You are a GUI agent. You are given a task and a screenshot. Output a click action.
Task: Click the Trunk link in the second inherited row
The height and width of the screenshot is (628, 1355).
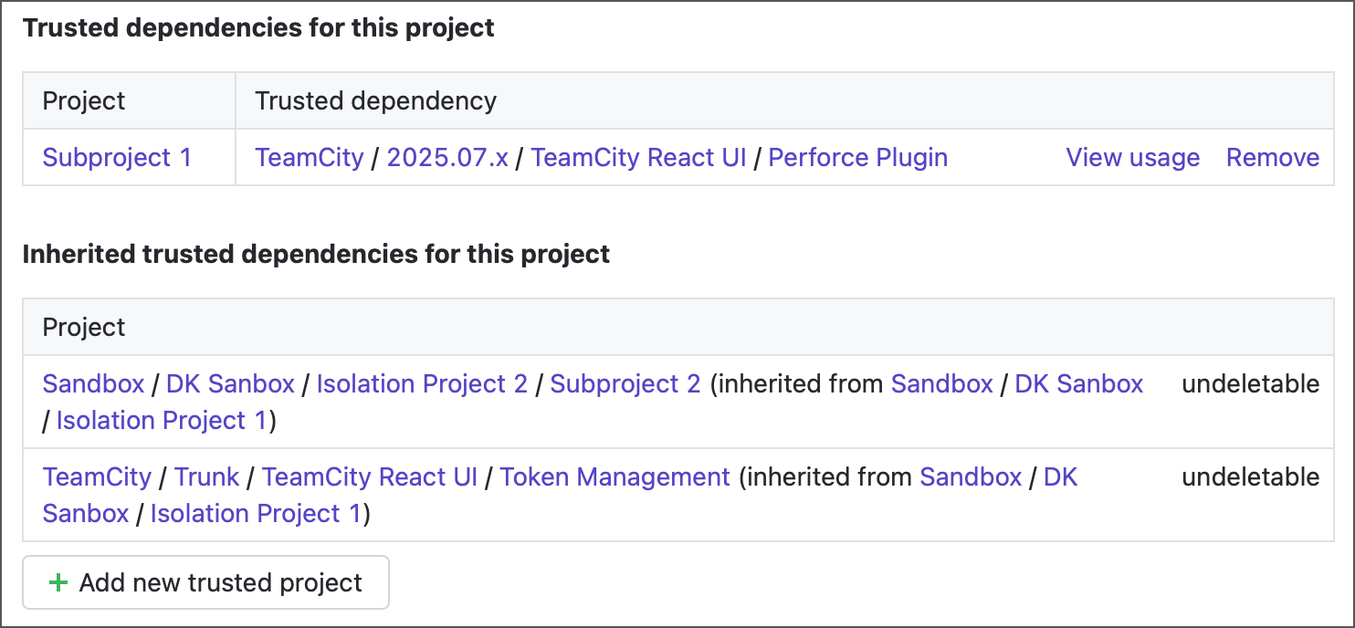click(206, 476)
